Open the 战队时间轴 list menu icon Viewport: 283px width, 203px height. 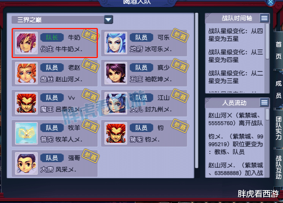coord(265,18)
